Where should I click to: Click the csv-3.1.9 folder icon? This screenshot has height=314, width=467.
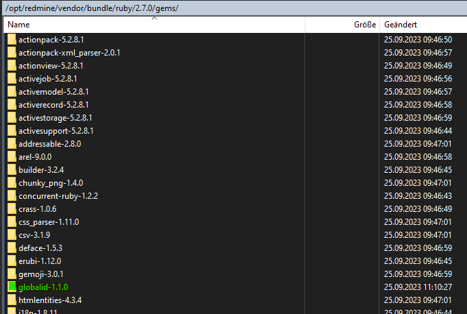12,235
